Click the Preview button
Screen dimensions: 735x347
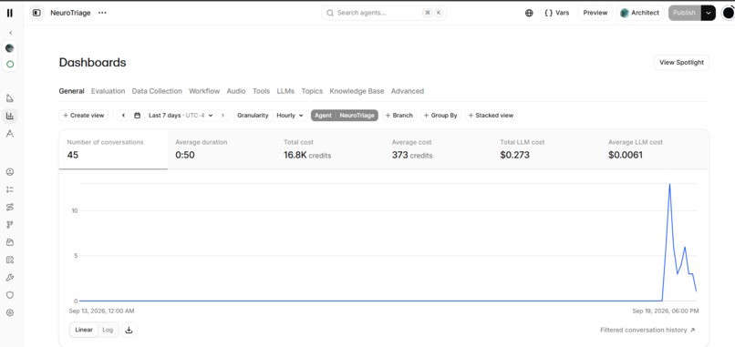point(595,13)
